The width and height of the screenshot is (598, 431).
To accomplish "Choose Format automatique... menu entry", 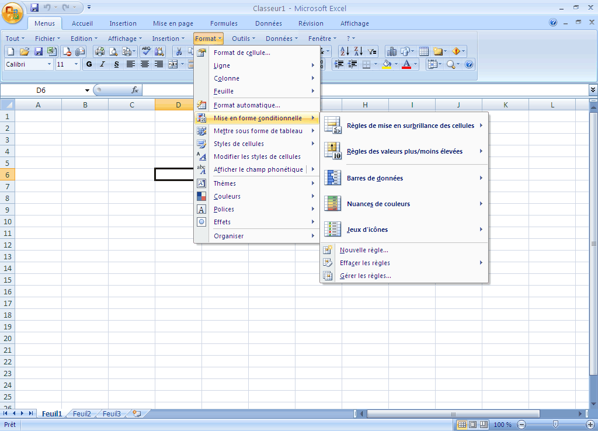I will coord(257,105).
